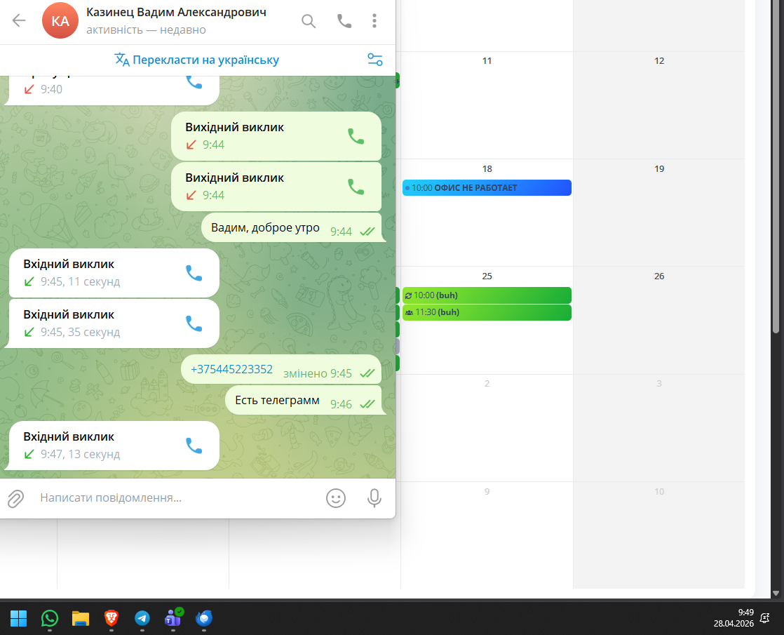Select calendar day 11
The image size is (784, 635).
coord(487,60)
